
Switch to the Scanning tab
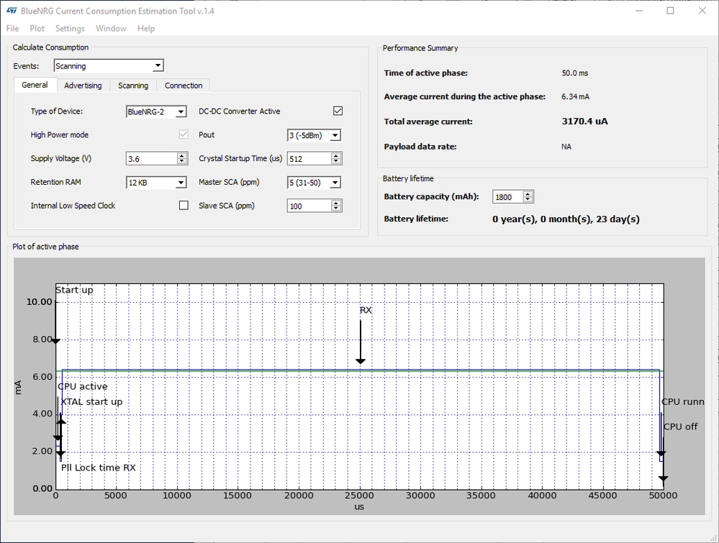click(133, 86)
